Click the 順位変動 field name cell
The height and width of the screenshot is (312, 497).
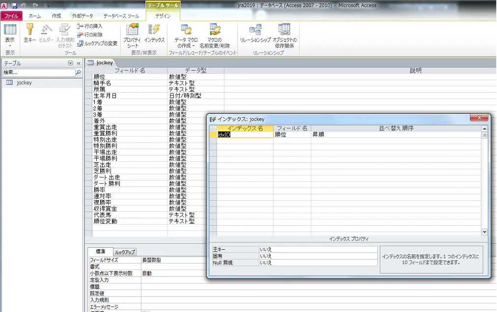(x=130, y=221)
